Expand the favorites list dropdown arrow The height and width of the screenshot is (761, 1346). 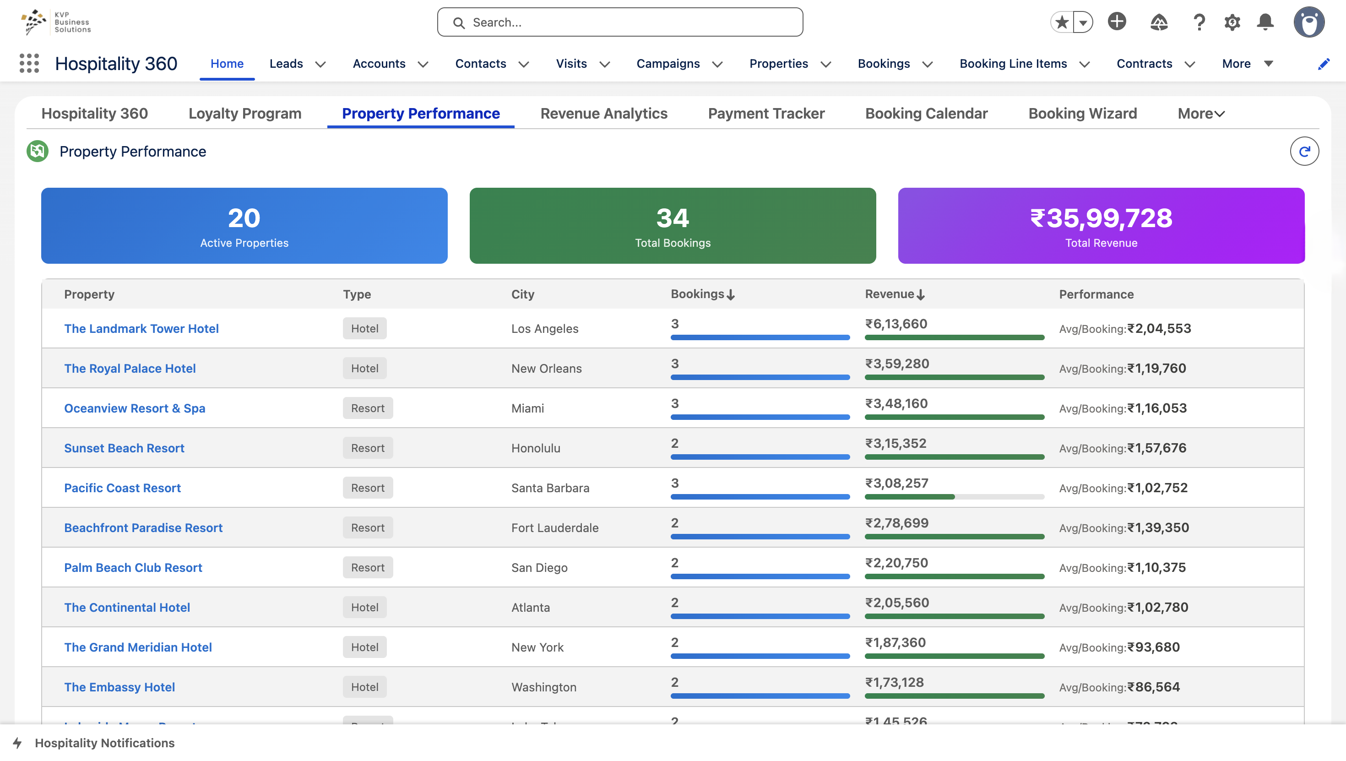coord(1083,22)
